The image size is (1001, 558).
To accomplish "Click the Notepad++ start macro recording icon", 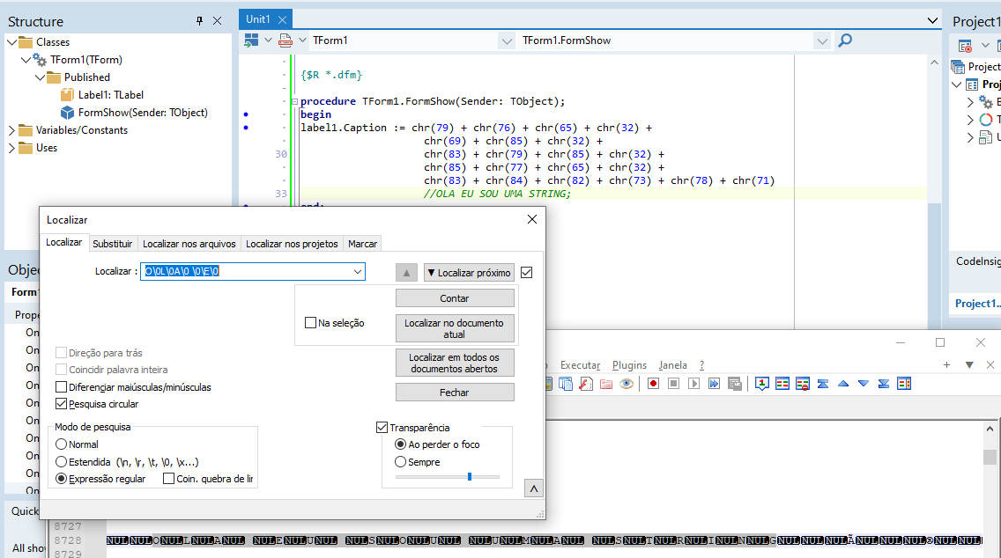I will coord(653,383).
